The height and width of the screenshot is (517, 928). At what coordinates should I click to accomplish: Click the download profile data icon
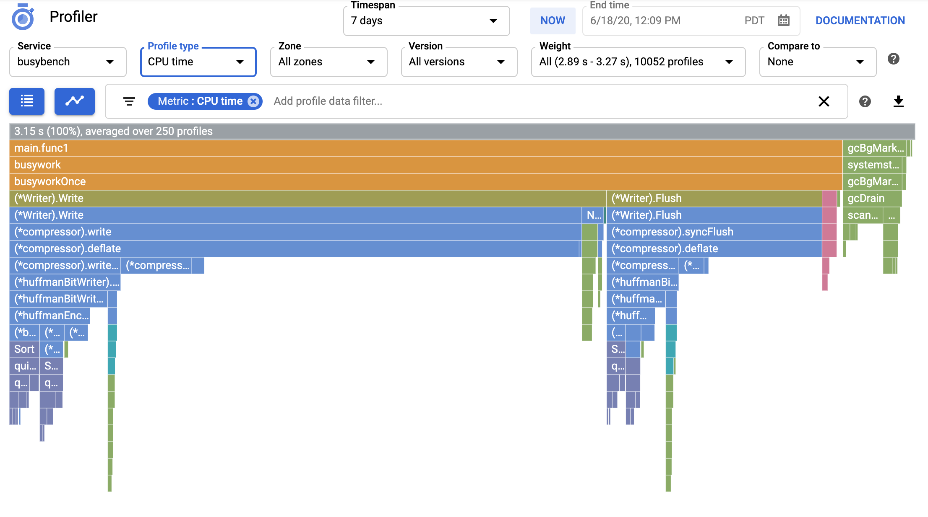pos(899,101)
